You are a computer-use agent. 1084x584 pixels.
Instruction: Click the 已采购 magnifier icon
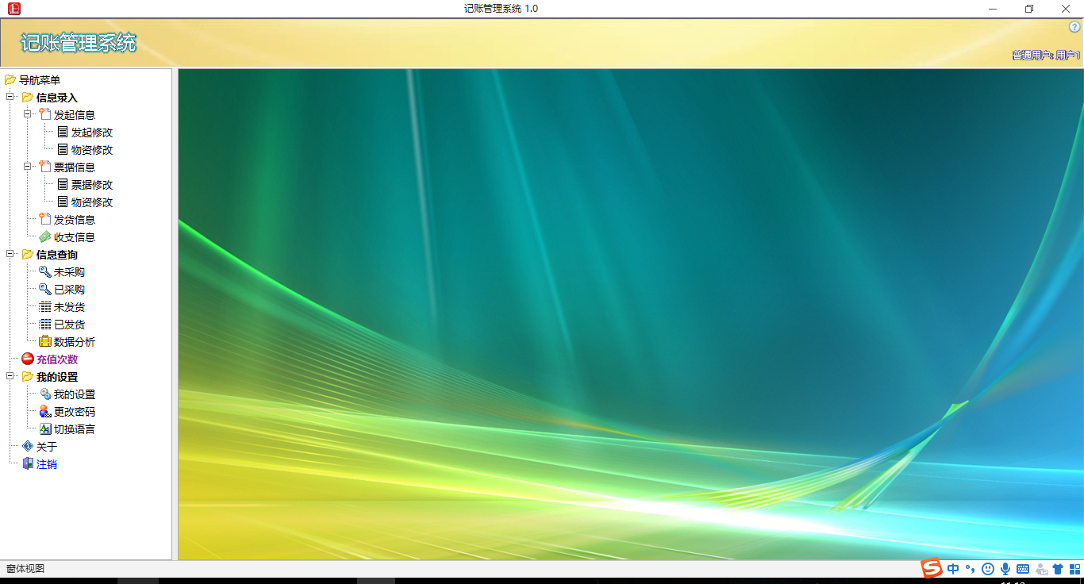45,290
